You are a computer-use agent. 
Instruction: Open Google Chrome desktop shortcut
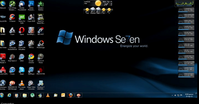click(31, 58)
